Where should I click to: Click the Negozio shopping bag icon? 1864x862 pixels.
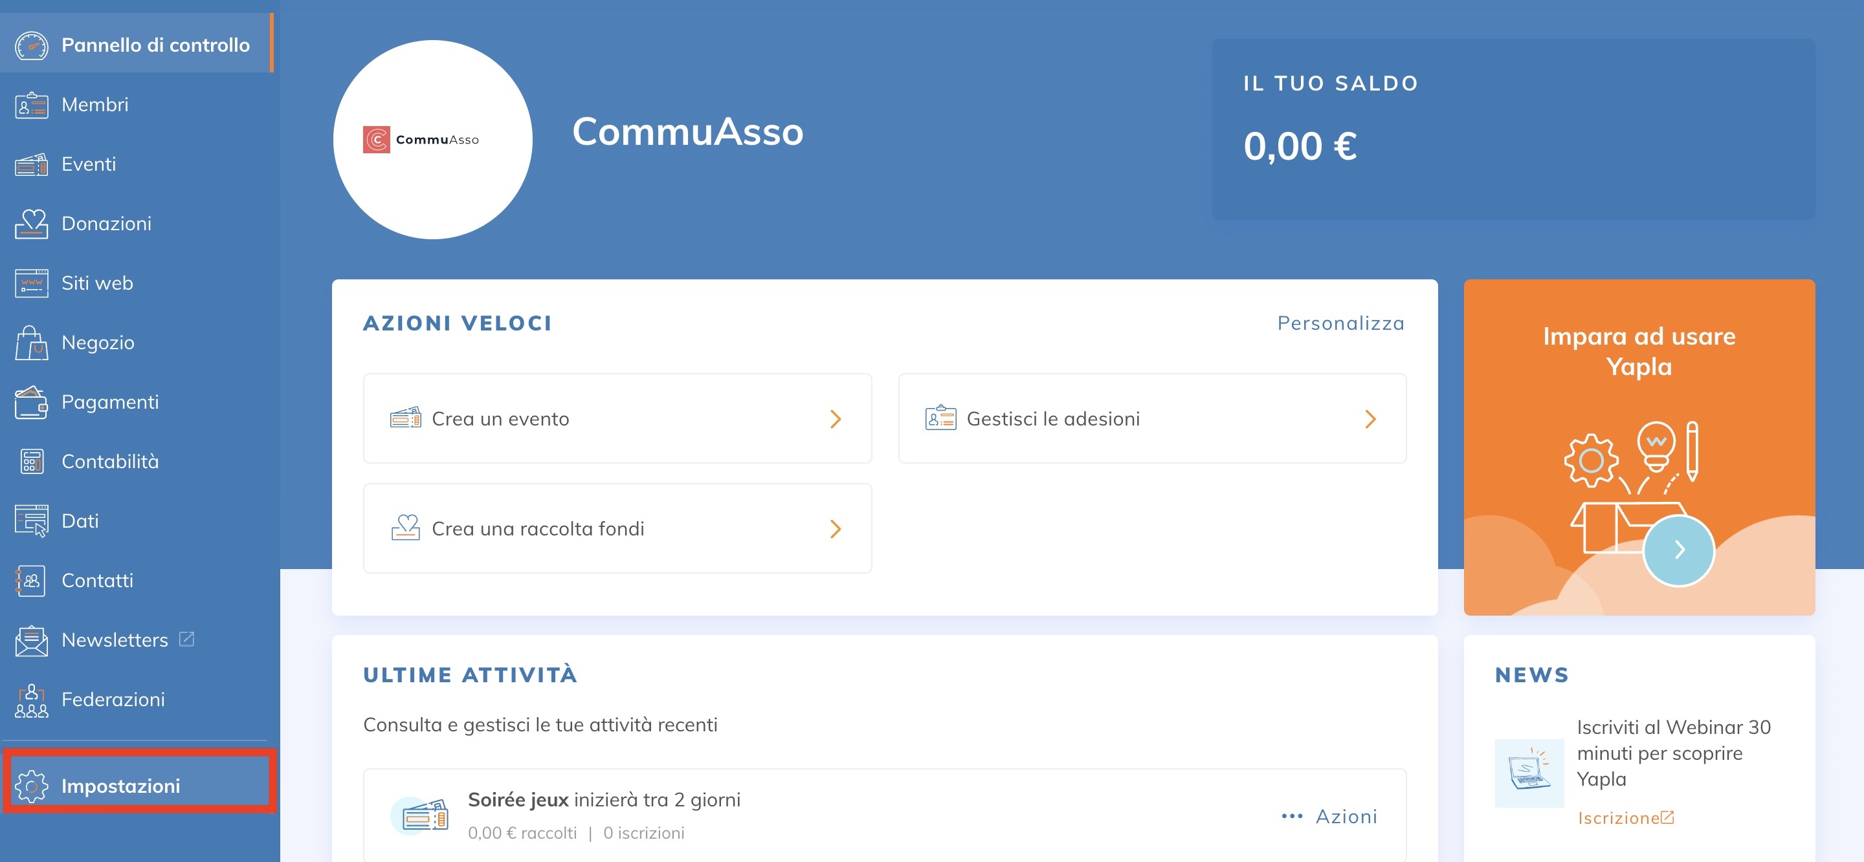coord(31,343)
